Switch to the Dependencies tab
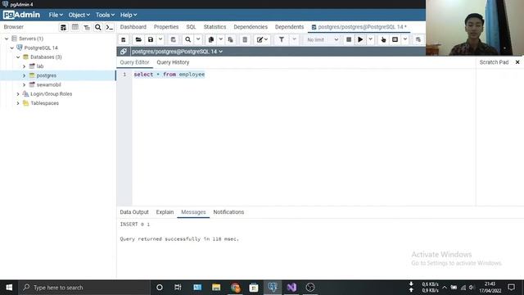The image size is (524, 295). point(251,27)
